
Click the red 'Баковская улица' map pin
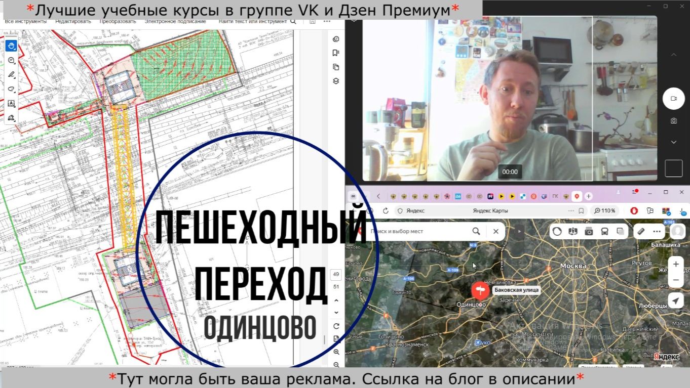(480, 291)
